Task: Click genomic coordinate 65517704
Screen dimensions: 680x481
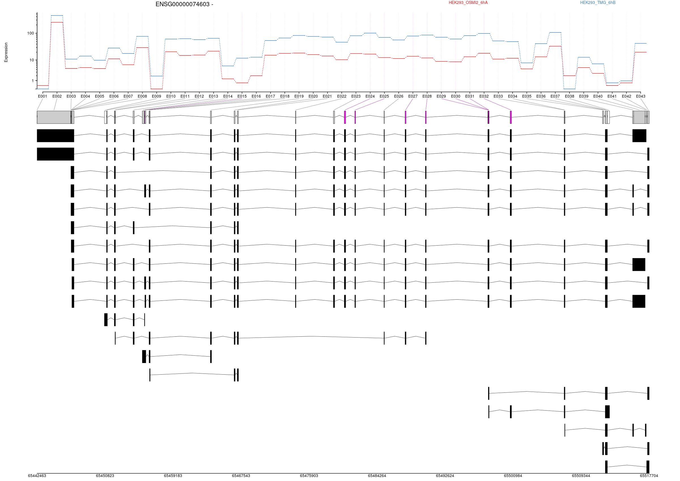Action: (x=649, y=476)
